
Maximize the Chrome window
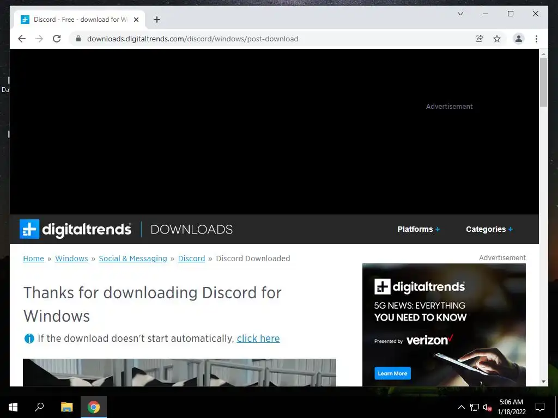pyautogui.click(x=510, y=14)
